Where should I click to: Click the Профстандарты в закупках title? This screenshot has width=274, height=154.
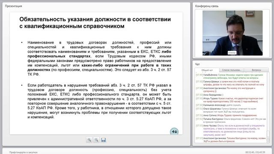pyautogui.click(x=24, y=152)
